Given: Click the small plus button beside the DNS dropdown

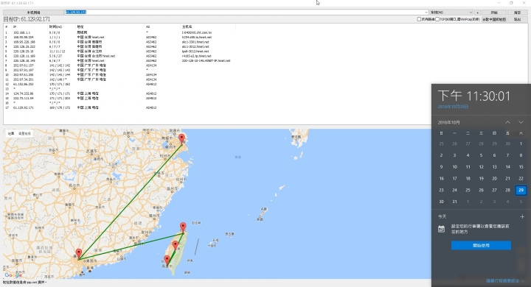Looking at the screenshot, I should pyautogui.click(x=477, y=13).
